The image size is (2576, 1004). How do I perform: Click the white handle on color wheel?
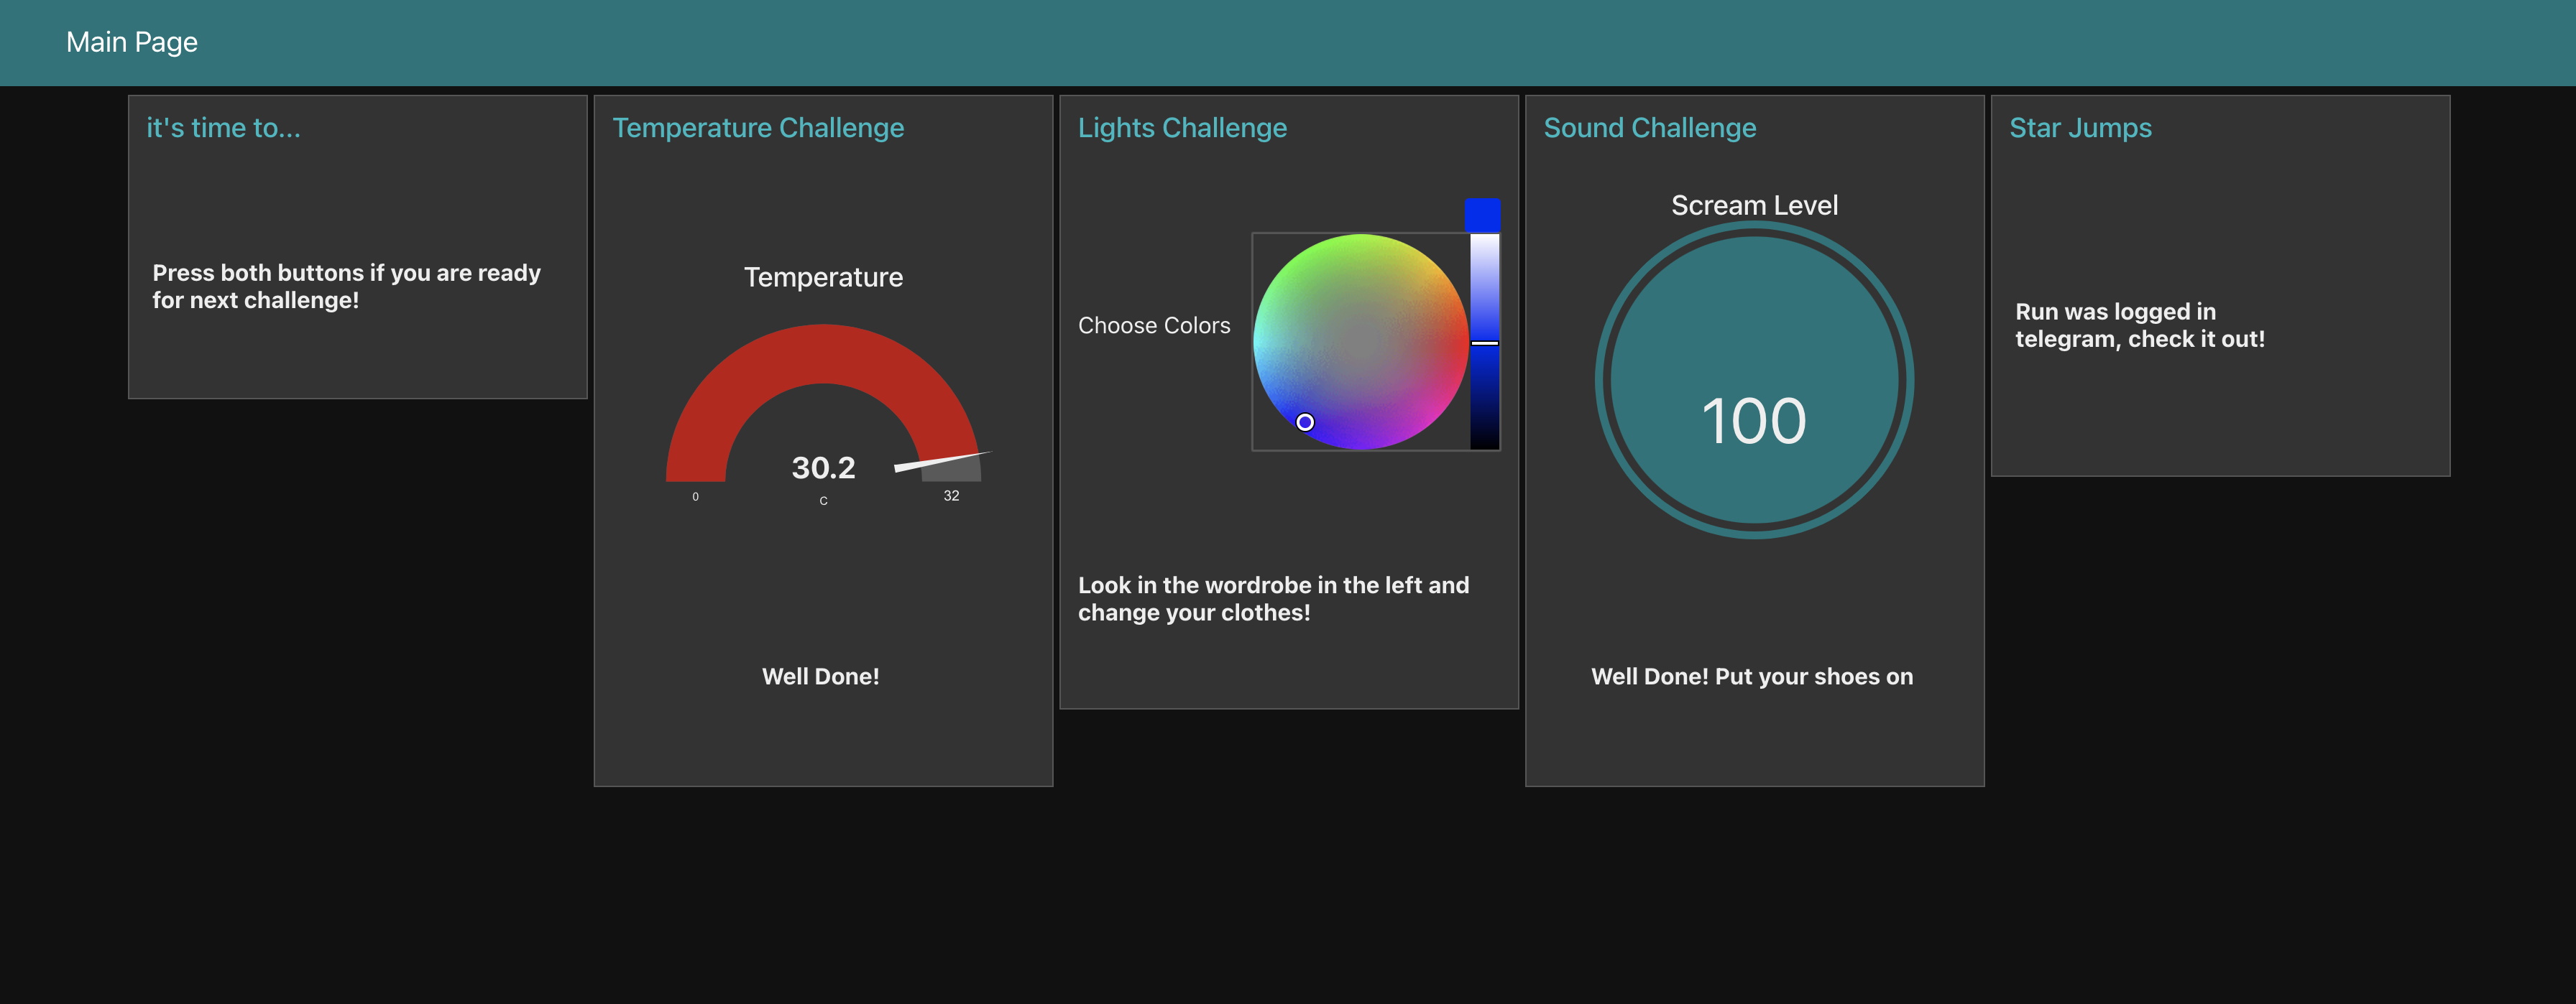[x=1304, y=422]
